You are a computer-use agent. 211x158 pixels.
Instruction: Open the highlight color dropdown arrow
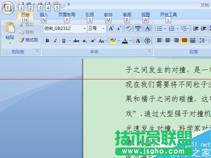119,41
